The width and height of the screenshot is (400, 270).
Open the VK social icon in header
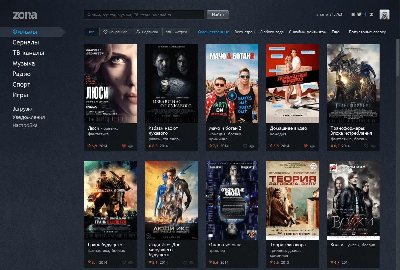(353, 14)
